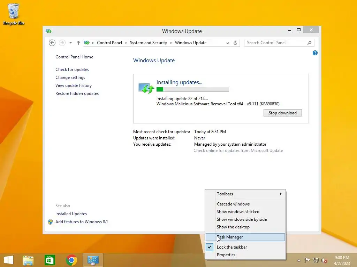Image resolution: width=357 pixels, height=267 pixels.
Task: Click the Windows Update title bar icon
Action: (49, 31)
